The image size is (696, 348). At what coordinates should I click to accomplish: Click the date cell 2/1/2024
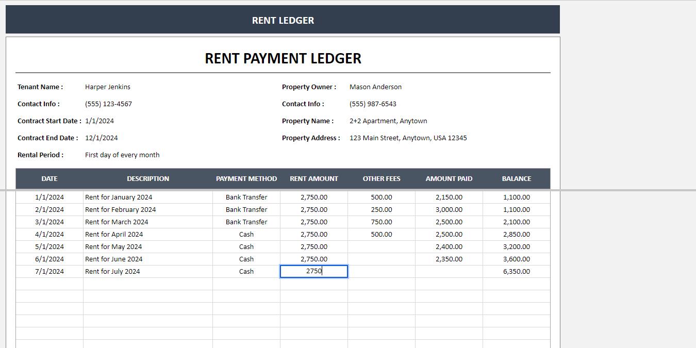[x=49, y=209]
